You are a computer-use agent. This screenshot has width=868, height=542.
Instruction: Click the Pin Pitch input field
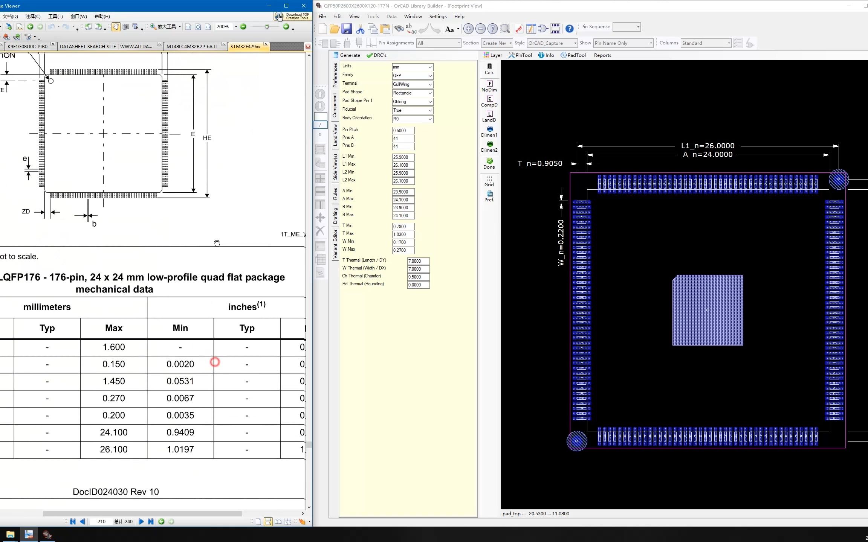pos(403,131)
